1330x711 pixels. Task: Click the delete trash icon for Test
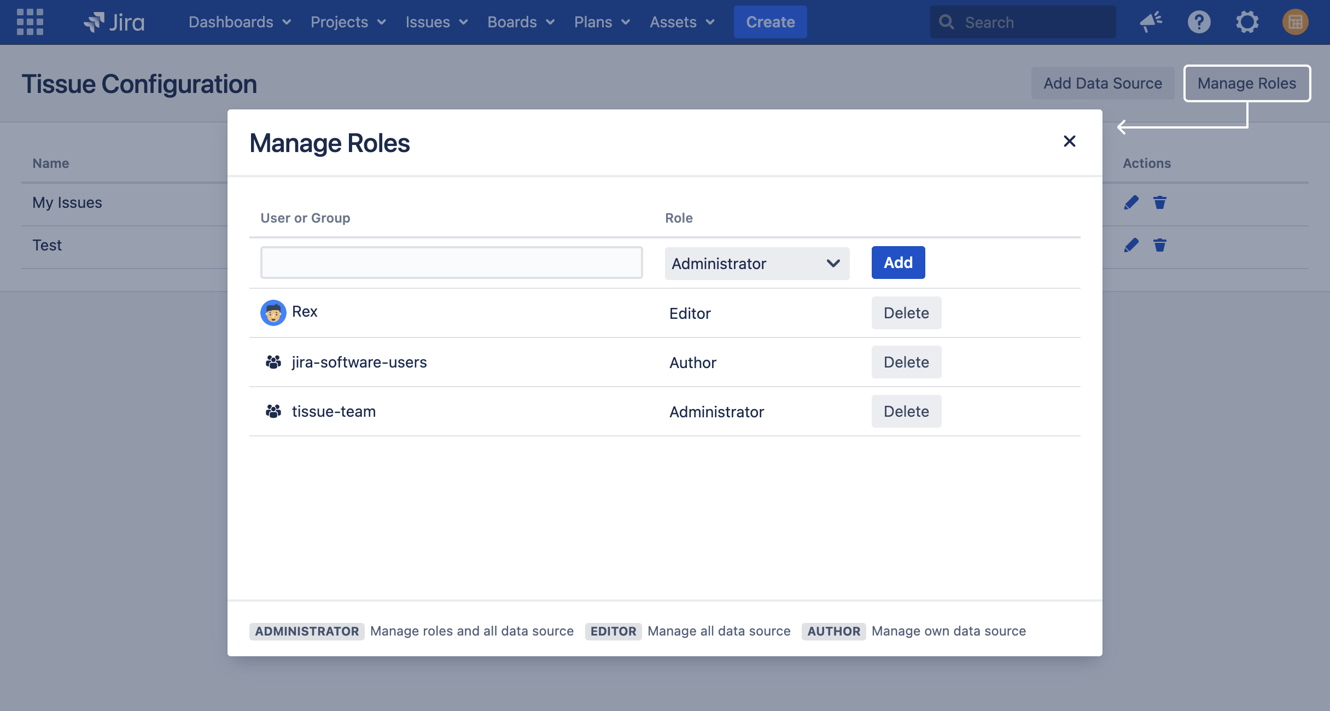1159,244
